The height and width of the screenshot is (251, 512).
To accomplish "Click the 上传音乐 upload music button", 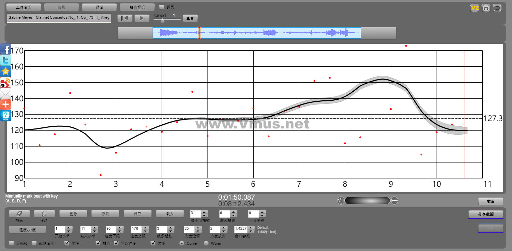I will (24, 7).
